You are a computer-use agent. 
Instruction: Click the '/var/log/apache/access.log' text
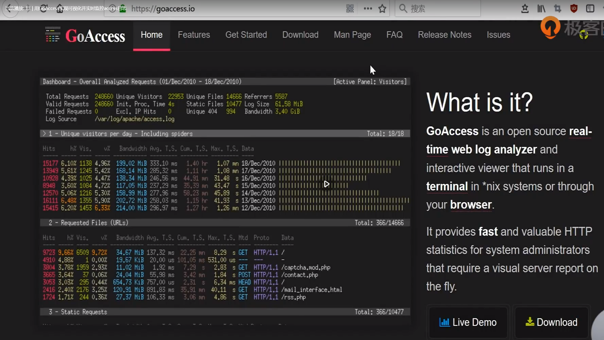pyautogui.click(x=135, y=119)
